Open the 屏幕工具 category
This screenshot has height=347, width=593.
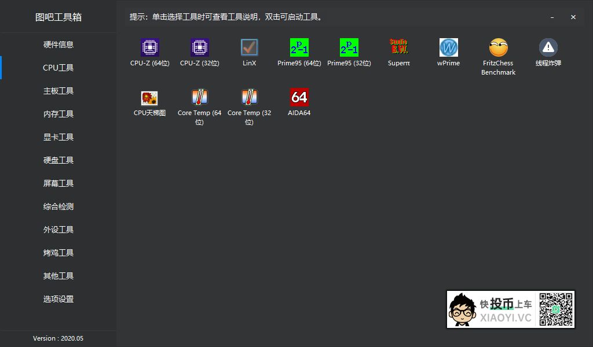(x=58, y=183)
